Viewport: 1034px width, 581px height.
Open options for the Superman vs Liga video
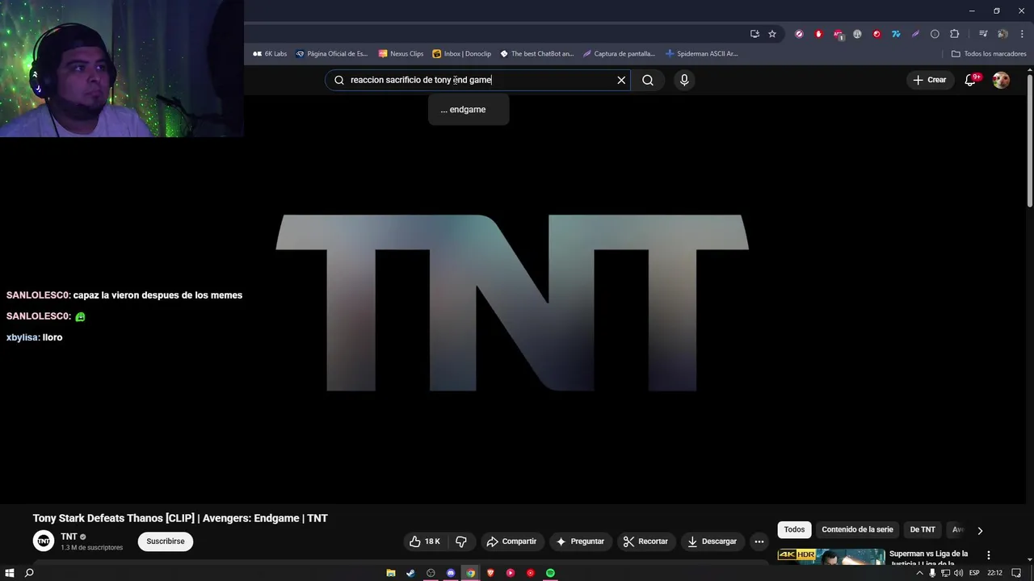[989, 555]
